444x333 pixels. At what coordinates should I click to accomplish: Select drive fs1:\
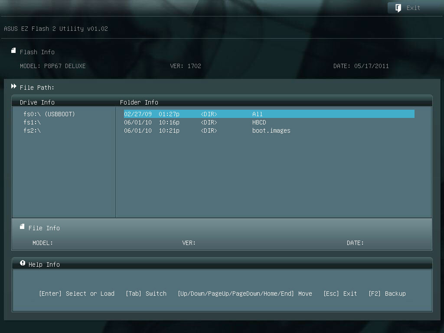pyautogui.click(x=32, y=122)
